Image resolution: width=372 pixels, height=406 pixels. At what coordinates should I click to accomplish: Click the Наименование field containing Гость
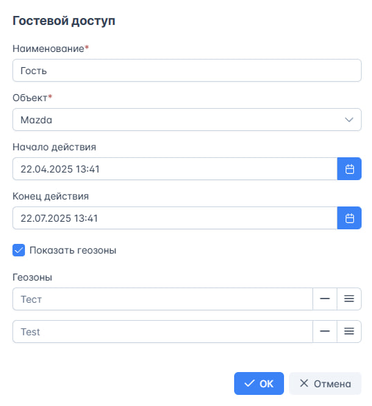point(187,71)
